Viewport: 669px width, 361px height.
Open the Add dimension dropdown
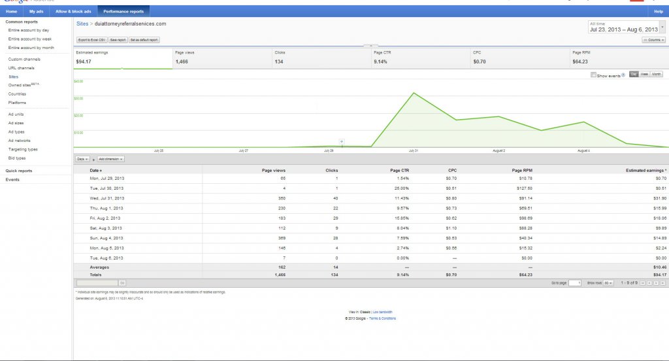[110, 159]
